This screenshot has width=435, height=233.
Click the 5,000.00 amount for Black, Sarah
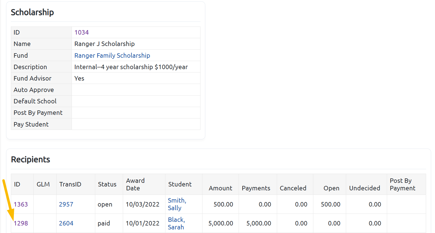point(221,223)
